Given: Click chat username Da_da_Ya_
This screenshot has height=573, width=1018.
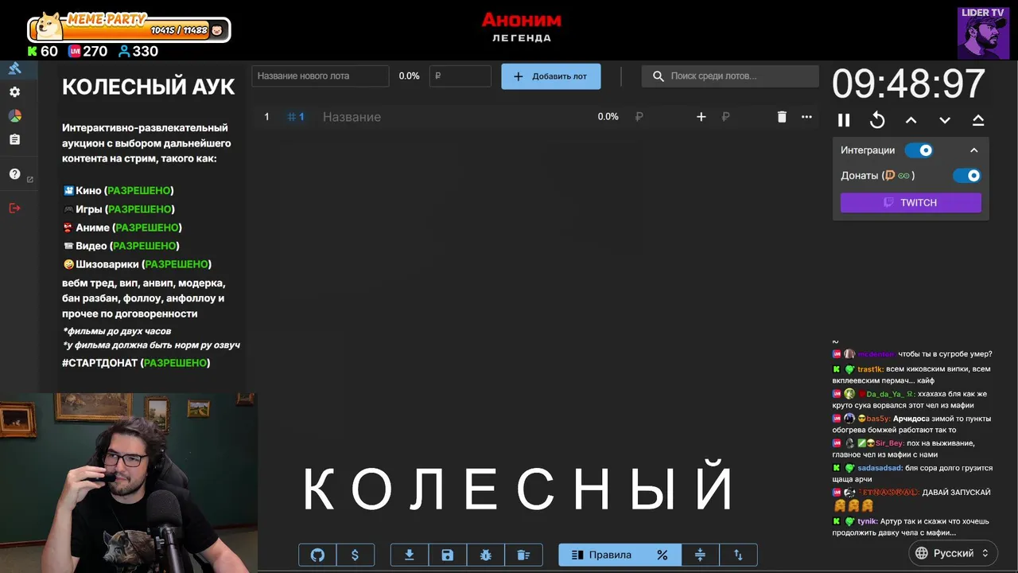Looking at the screenshot, I should [x=889, y=394].
